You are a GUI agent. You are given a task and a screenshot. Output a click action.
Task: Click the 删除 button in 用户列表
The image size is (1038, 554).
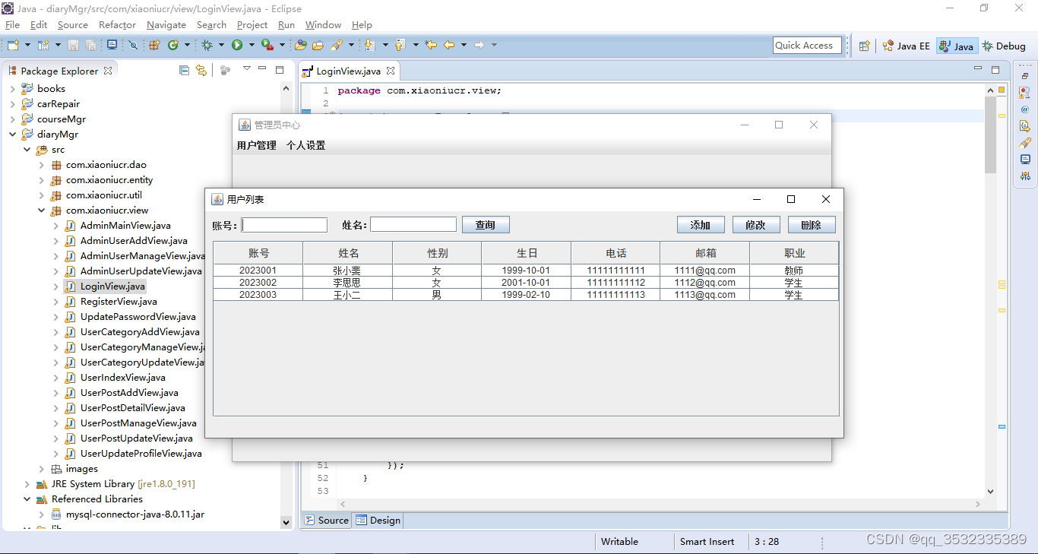pos(812,225)
